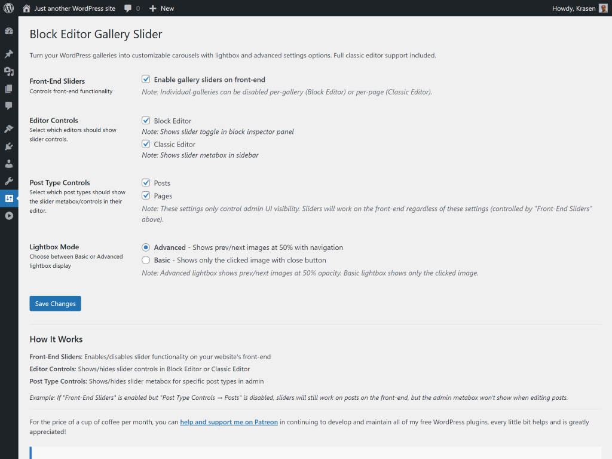Click the Save Changes button
This screenshot has width=612, height=459.
[x=55, y=304]
